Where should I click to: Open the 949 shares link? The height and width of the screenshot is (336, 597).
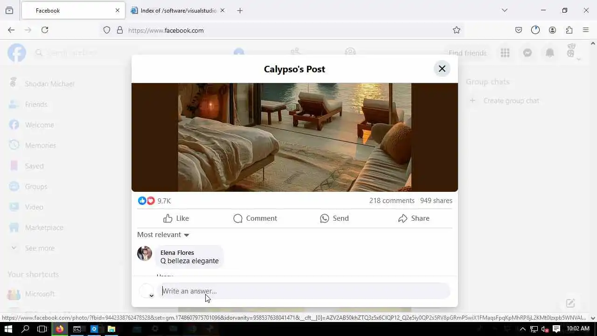pos(436,201)
